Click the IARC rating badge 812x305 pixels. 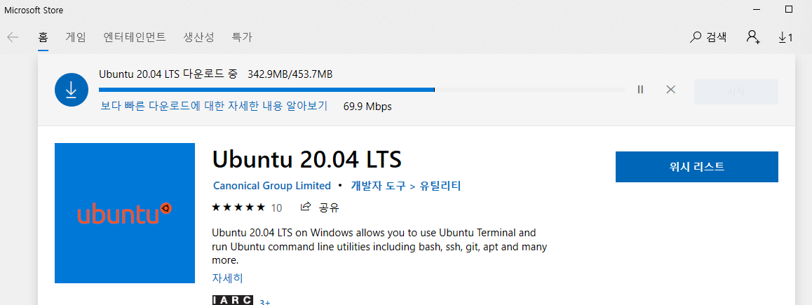click(x=233, y=300)
